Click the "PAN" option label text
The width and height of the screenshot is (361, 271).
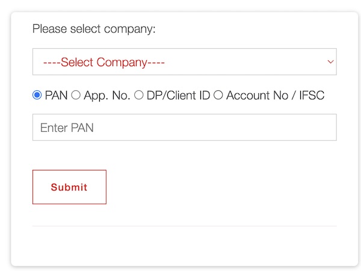(x=56, y=95)
